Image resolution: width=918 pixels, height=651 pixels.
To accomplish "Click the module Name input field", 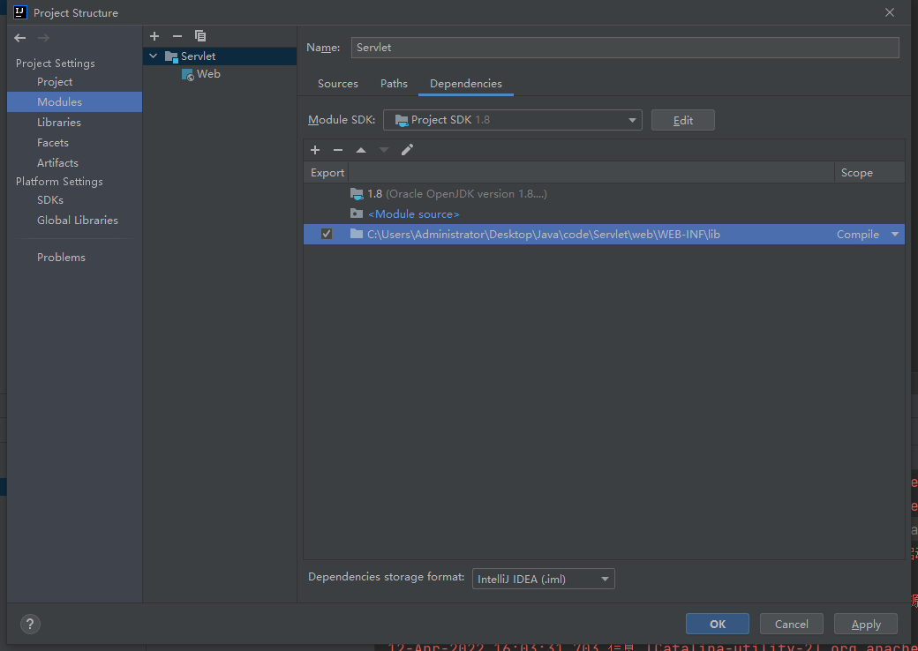I will pos(625,48).
